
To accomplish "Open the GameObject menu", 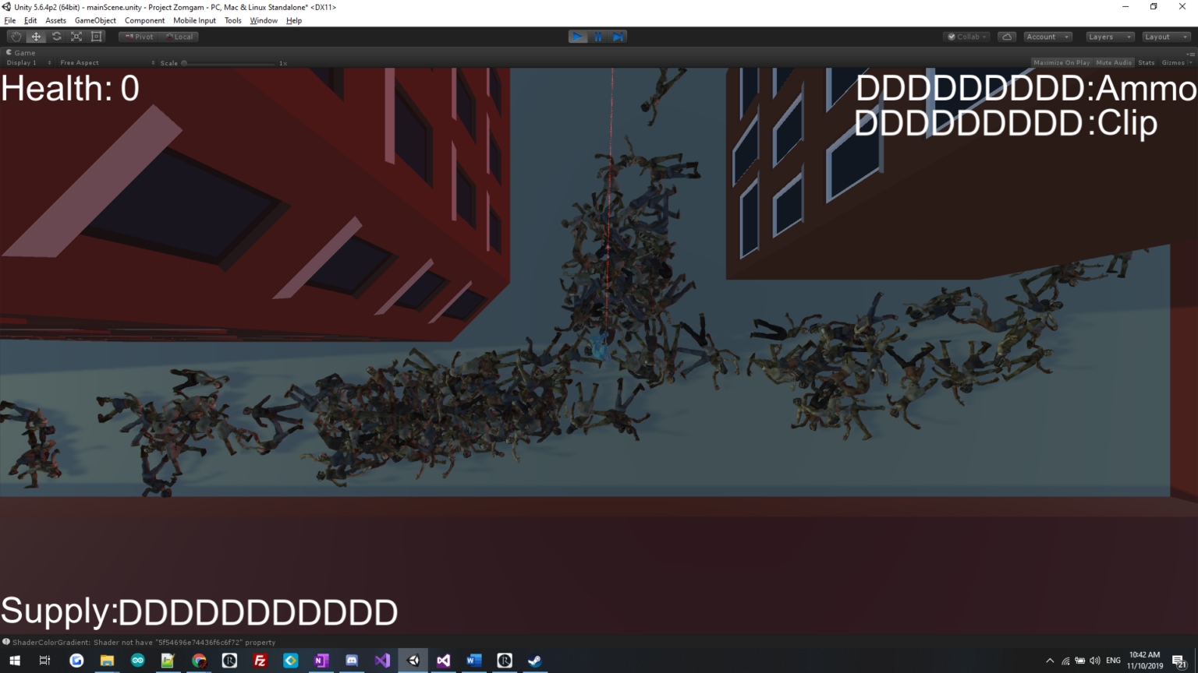I will pos(95,20).
